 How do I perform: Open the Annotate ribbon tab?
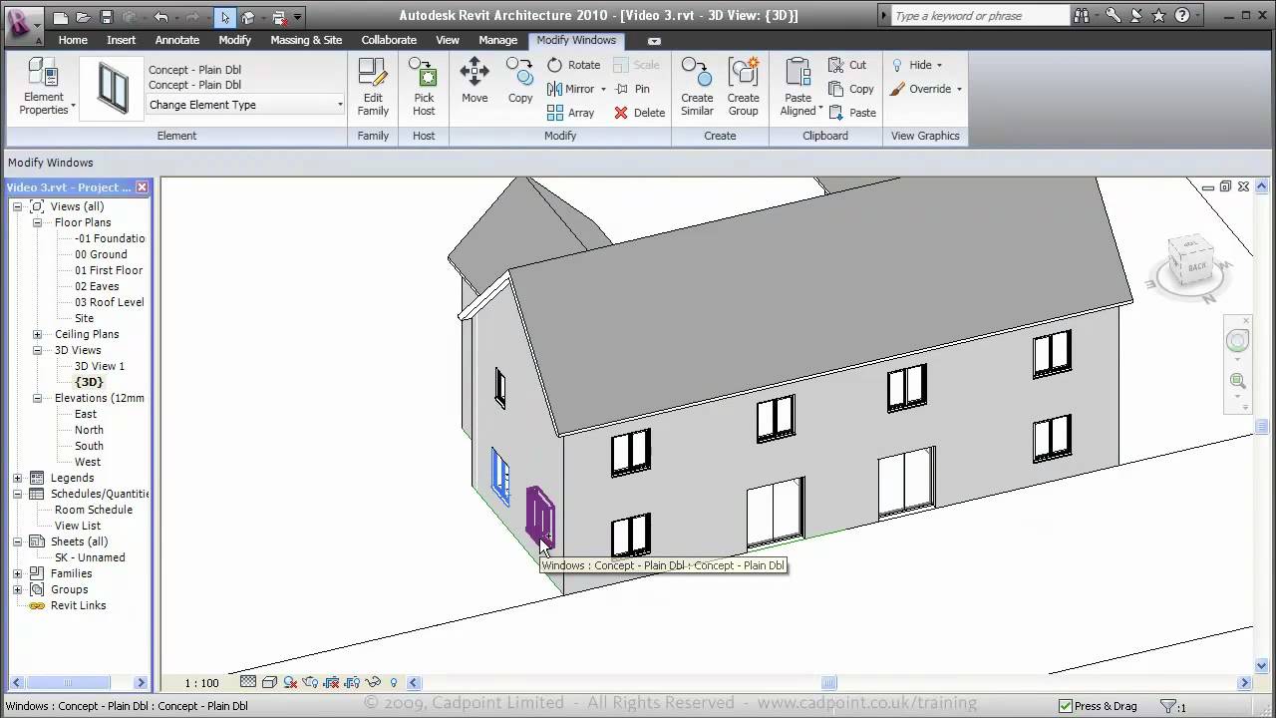point(177,40)
